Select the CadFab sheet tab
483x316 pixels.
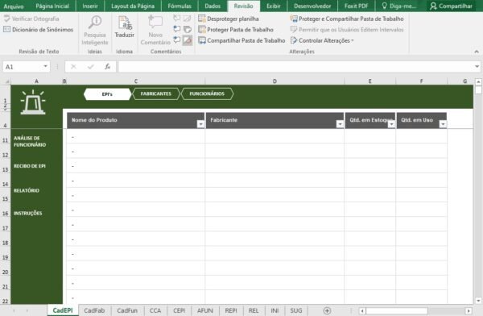click(x=94, y=310)
